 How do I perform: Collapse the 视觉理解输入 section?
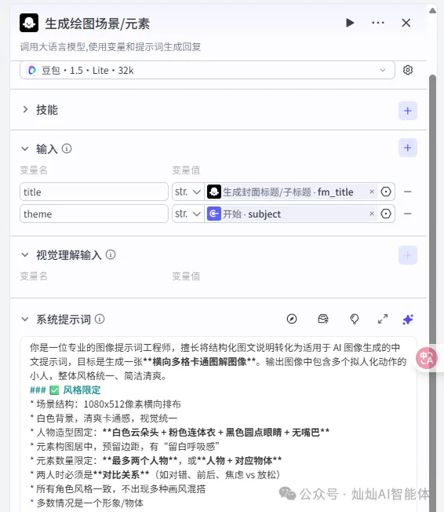[x=25, y=254]
